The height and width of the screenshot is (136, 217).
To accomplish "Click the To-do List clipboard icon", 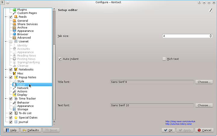I will tap(16, 113).
